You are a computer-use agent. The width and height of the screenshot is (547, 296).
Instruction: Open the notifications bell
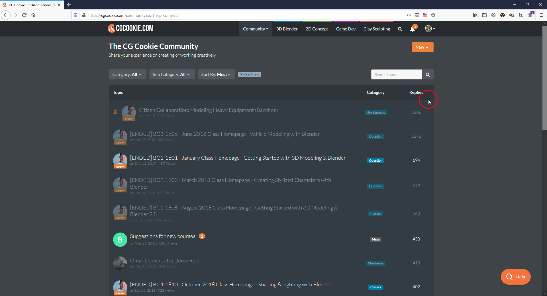coord(413,29)
